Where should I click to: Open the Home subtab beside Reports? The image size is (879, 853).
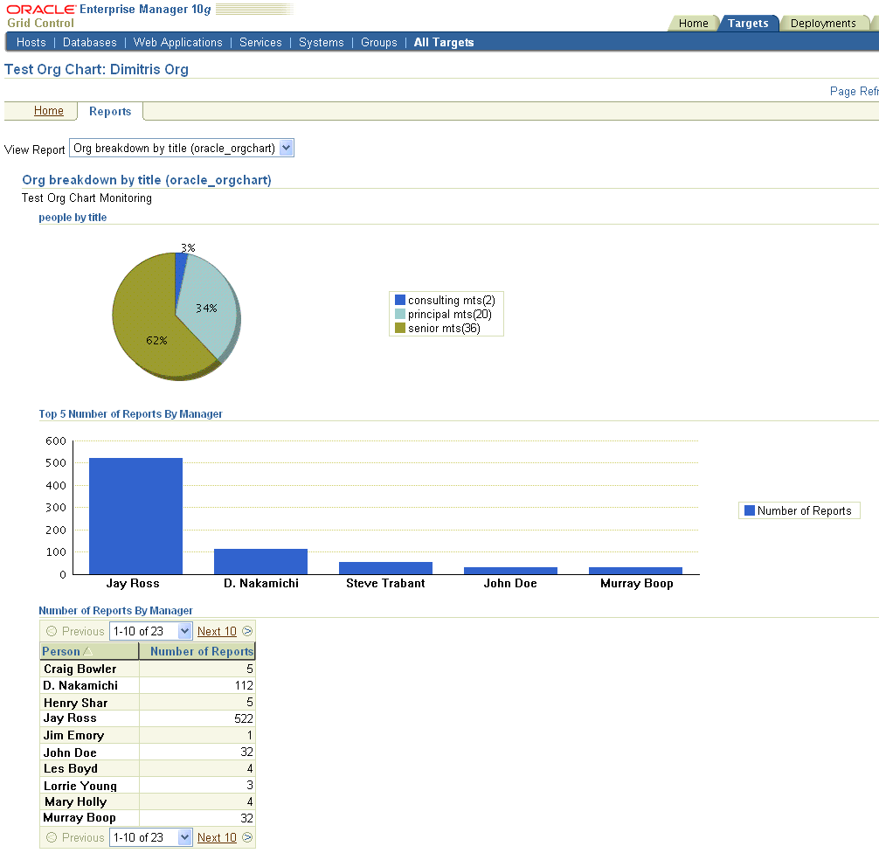point(49,111)
